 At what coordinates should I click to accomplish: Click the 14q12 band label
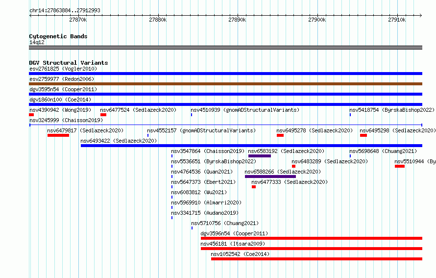37,42
